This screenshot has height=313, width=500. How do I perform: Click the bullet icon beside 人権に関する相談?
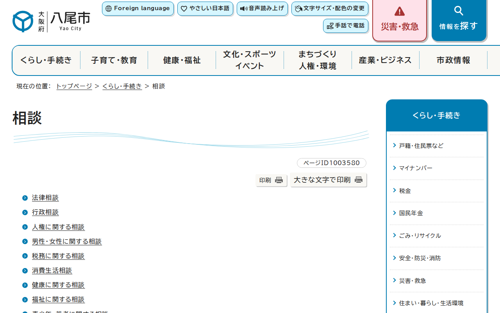coord(25,227)
